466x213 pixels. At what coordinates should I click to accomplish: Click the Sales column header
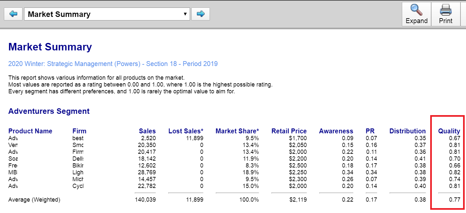coord(147,131)
